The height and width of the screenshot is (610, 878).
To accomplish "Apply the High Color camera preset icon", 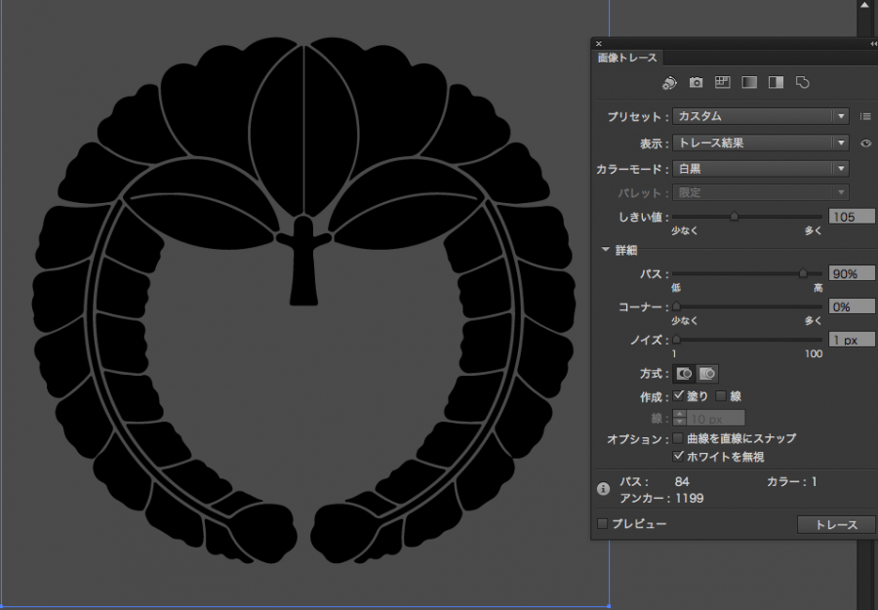I will [696, 83].
